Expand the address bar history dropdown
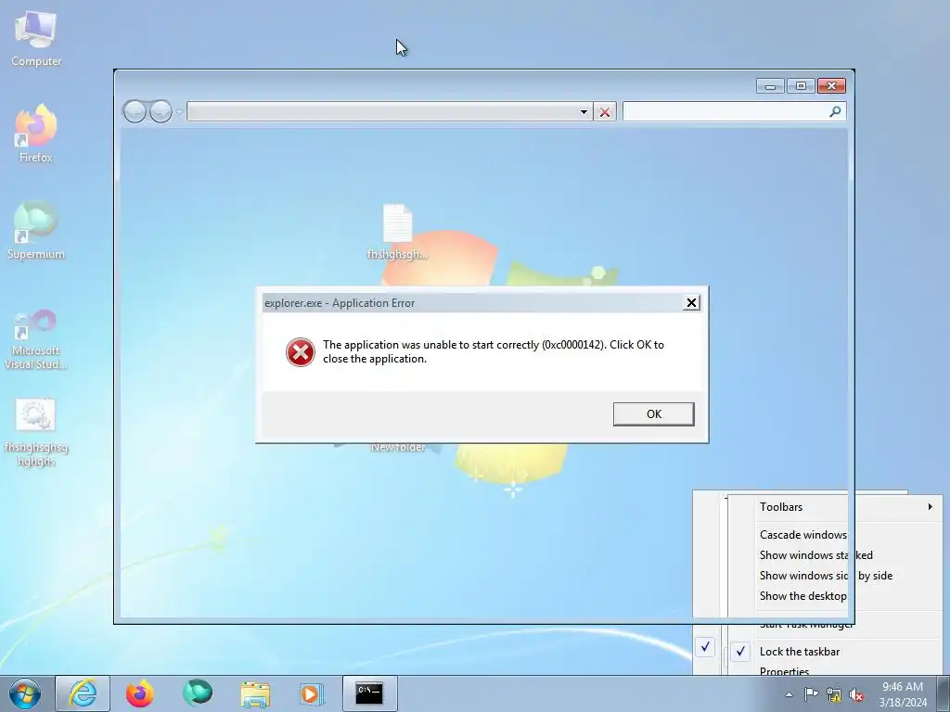The image size is (950, 712). tap(584, 112)
